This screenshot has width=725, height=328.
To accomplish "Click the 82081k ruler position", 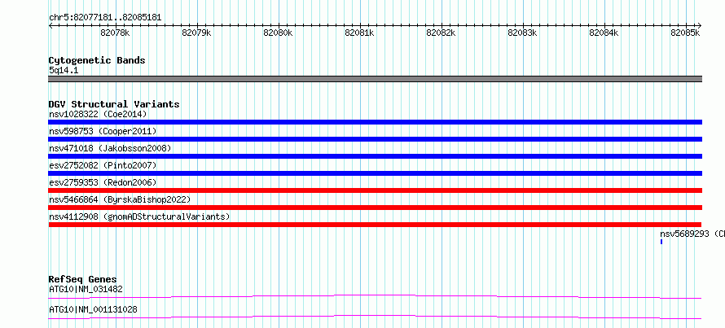I will click(x=359, y=33).
